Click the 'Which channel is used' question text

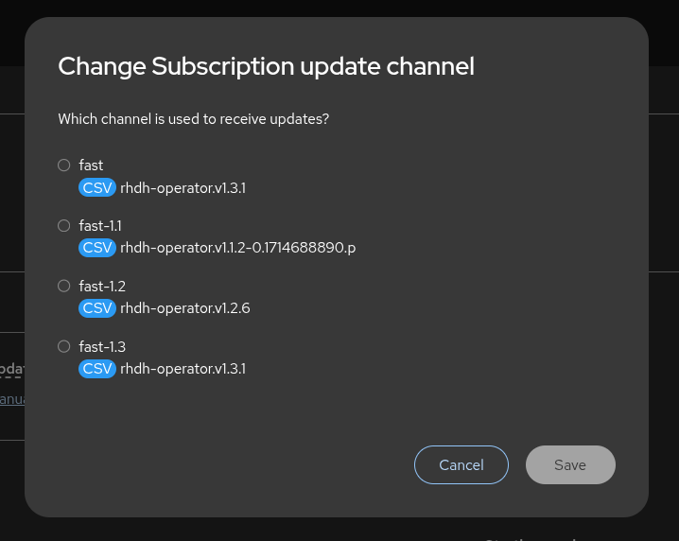[x=194, y=119]
